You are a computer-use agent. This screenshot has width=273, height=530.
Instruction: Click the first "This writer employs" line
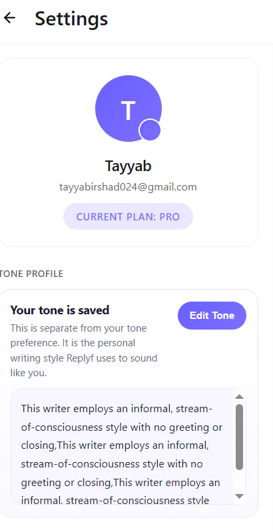[117, 409]
